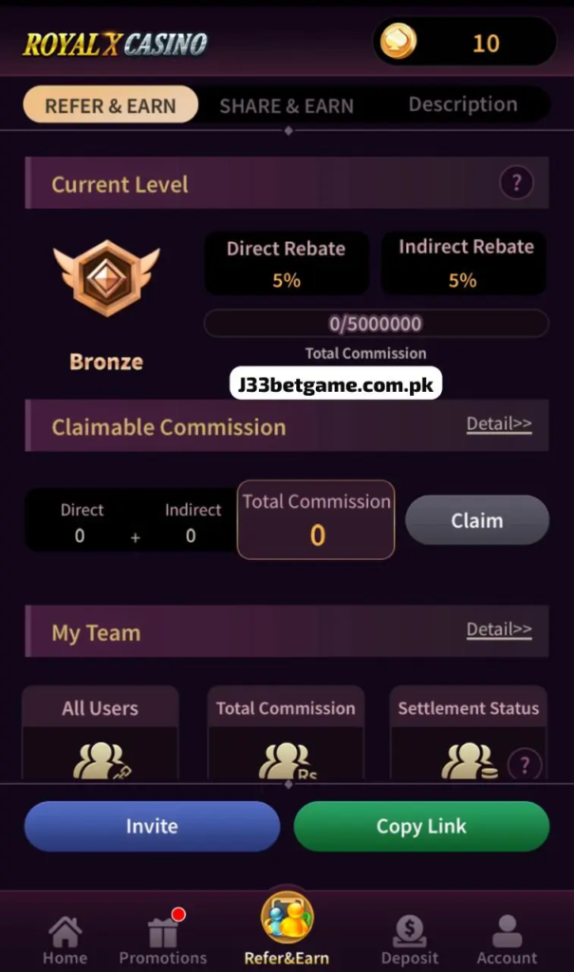The height and width of the screenshot is (972, 574).
Task: Expand My Team Detail>> link
Action: (x=499, y=630)
